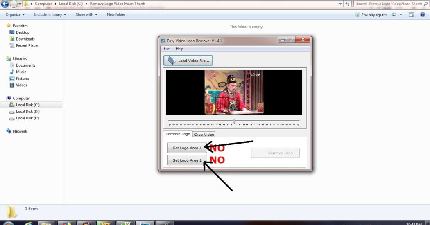Click the Easy Video Logo Remover title icon
Image resolution: width=430 pixels, height=225 pixels.
163,41
